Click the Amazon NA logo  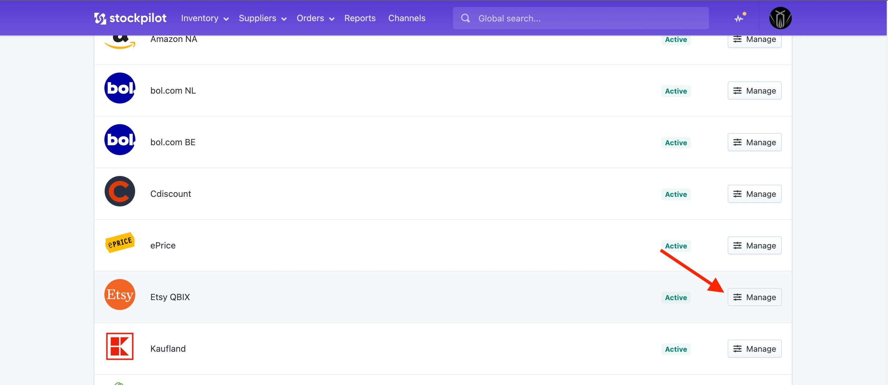click(120, 42)
